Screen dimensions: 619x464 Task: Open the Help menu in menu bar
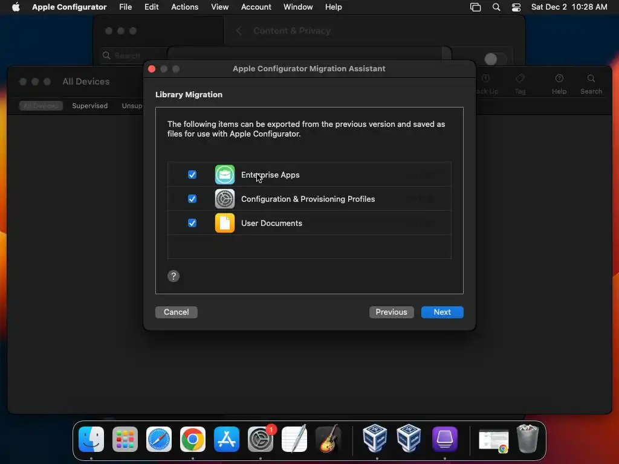point(333,7)
